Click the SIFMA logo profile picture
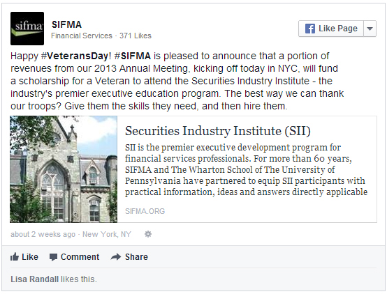Image resolution: width=387 pixels, height=294 pixels. pos(27,29)
